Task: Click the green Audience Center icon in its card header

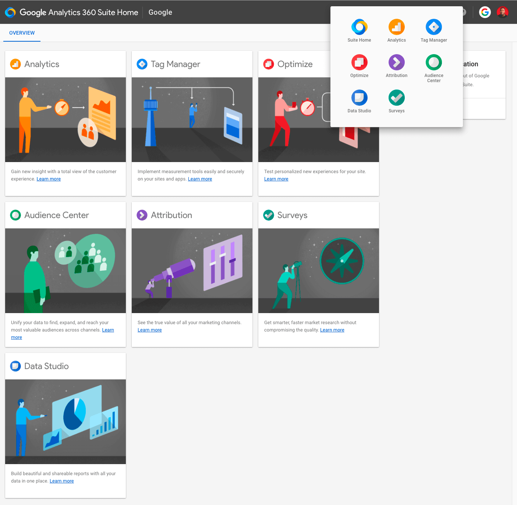Action: (x=15, y=215)
